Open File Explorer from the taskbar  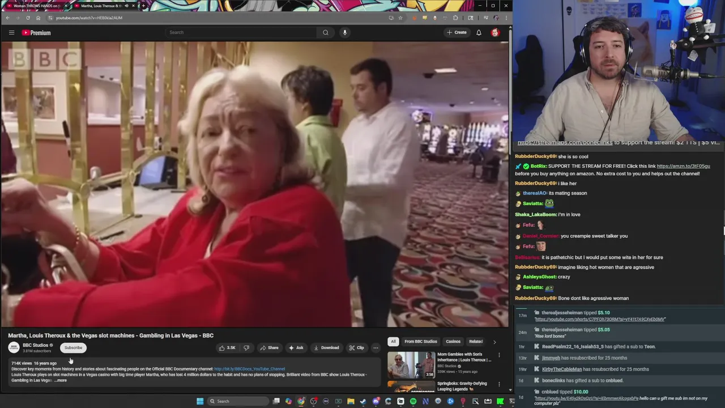[351, 401]
